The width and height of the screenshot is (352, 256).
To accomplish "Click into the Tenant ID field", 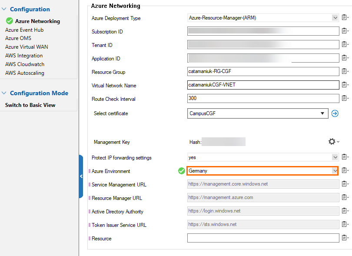I will coord(263,44).
